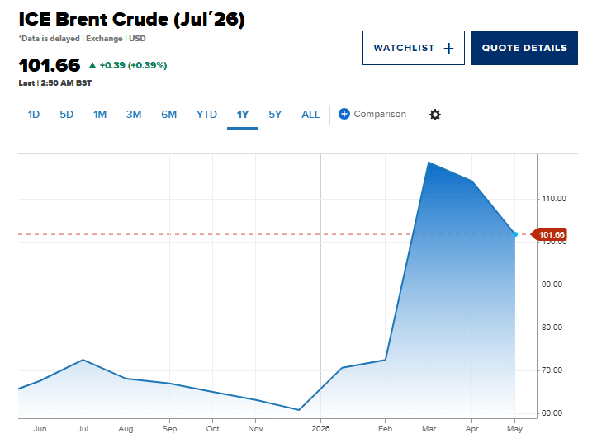Click the blue plus Comparison icon
Image resolution: width=597 pixels, height=443 pixels.
(344, 114)
